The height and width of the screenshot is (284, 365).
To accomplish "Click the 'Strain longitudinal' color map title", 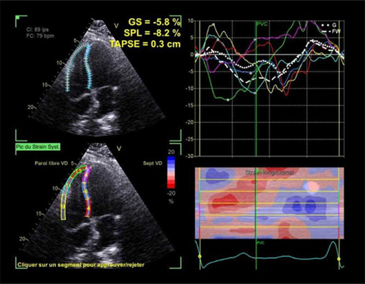I will click(268, 173).
